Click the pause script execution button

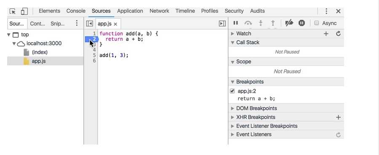point(235,23)
